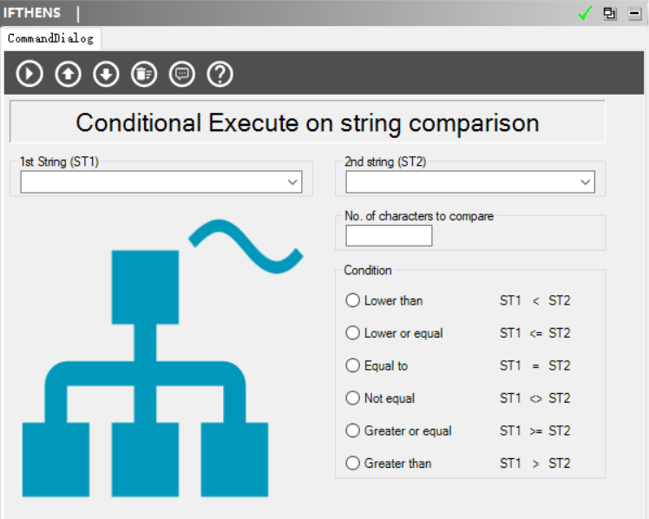Viewport: 649px width, 519px height.
Task: Click the restore window icon in title bar
Action: pyautogui.click(x=610, y=13)
